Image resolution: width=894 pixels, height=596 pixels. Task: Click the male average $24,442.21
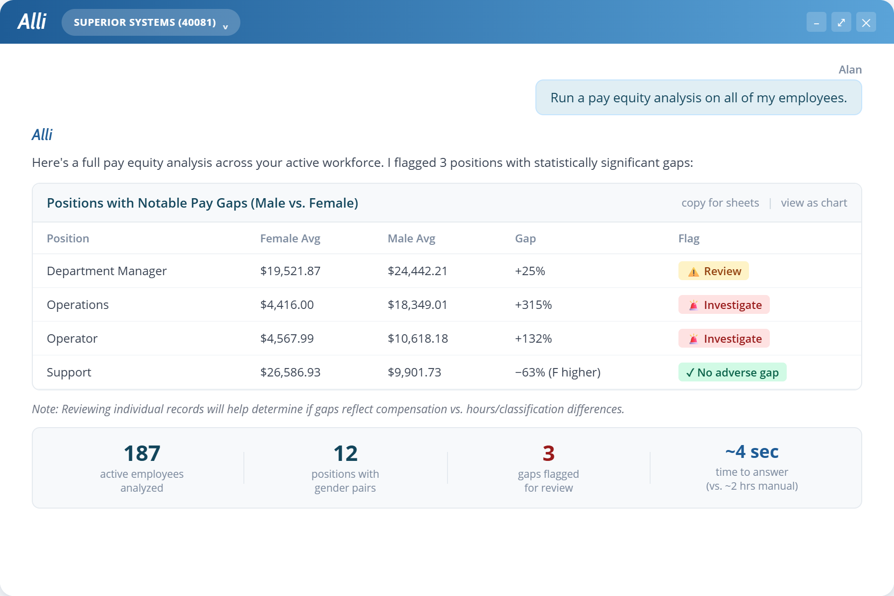418,271
